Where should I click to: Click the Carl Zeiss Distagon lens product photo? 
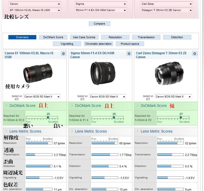click(169, 73)
